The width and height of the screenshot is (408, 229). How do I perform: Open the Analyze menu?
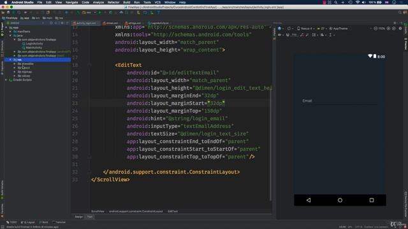[98, 3]
